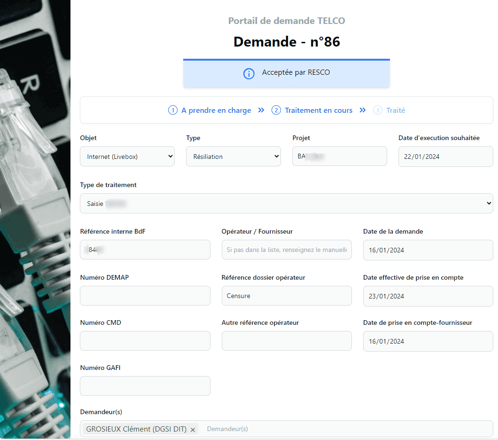Click the chevron after Traitement en cours

click(363, 110)
